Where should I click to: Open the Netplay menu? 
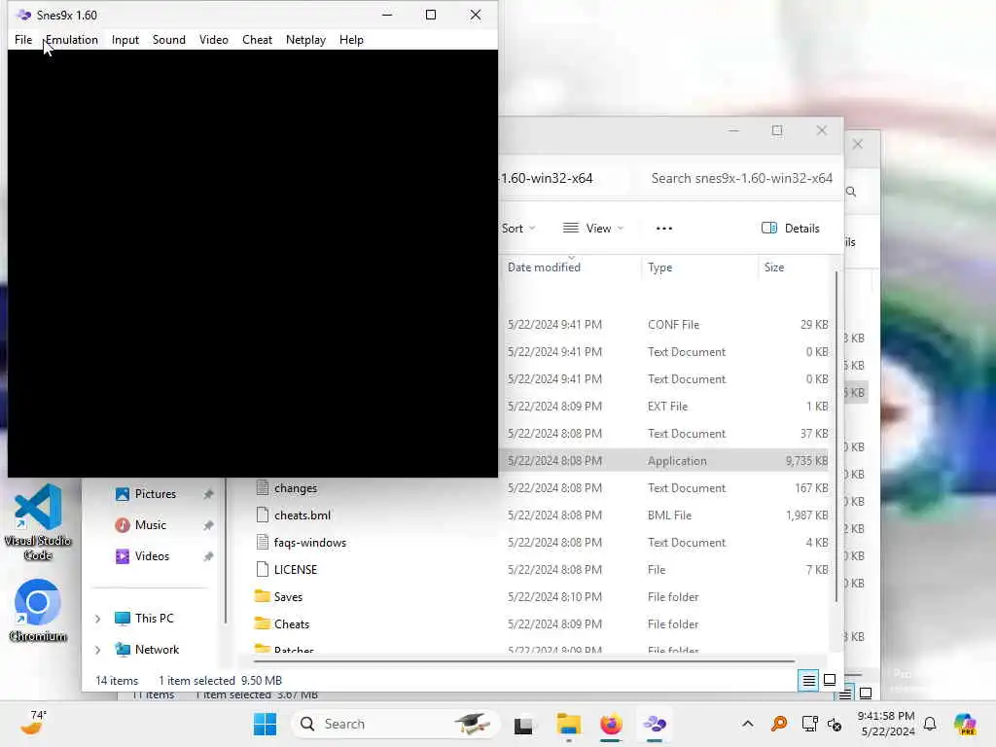305,39
